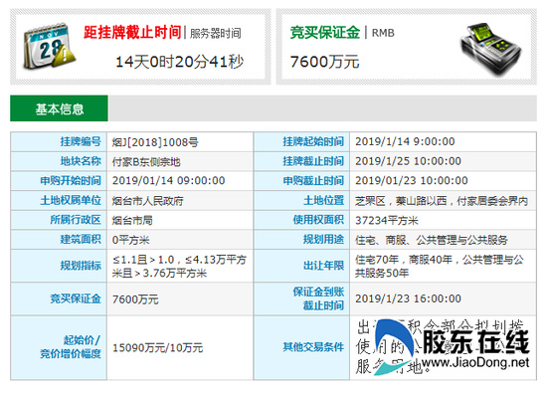Click listing deadline 2019/1/25 10:00:00
The width and height of the screenshot is (547, 394).
(x=408, y=161)
